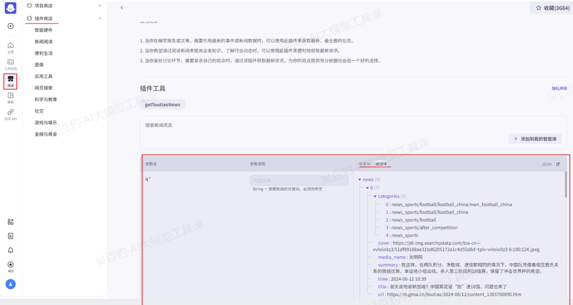573x305 pixels.
Task: Expand 项目商店 section
Action: [99, 6]
